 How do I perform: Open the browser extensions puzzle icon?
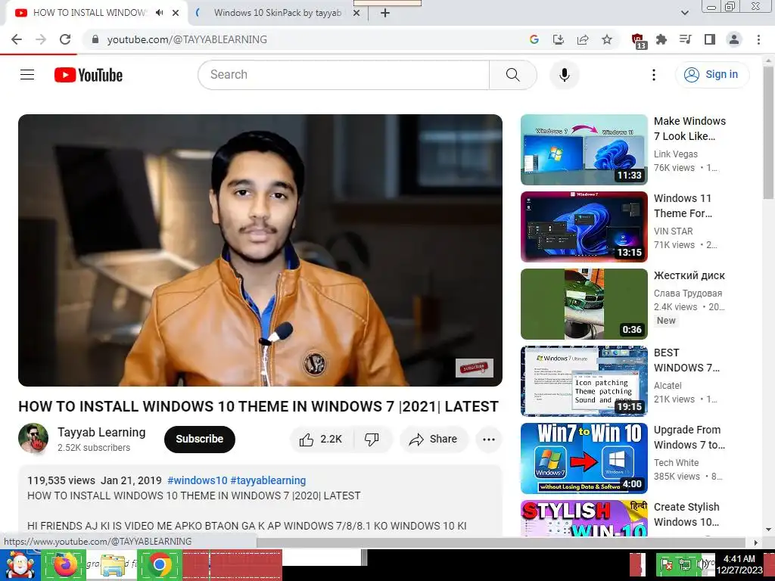pos(661,39)
